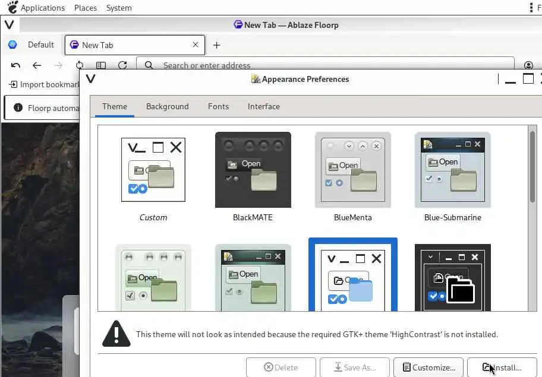The image size is (542, 377).
Task: Click the theme list vertical scrollbar
Action: [532, 166]
